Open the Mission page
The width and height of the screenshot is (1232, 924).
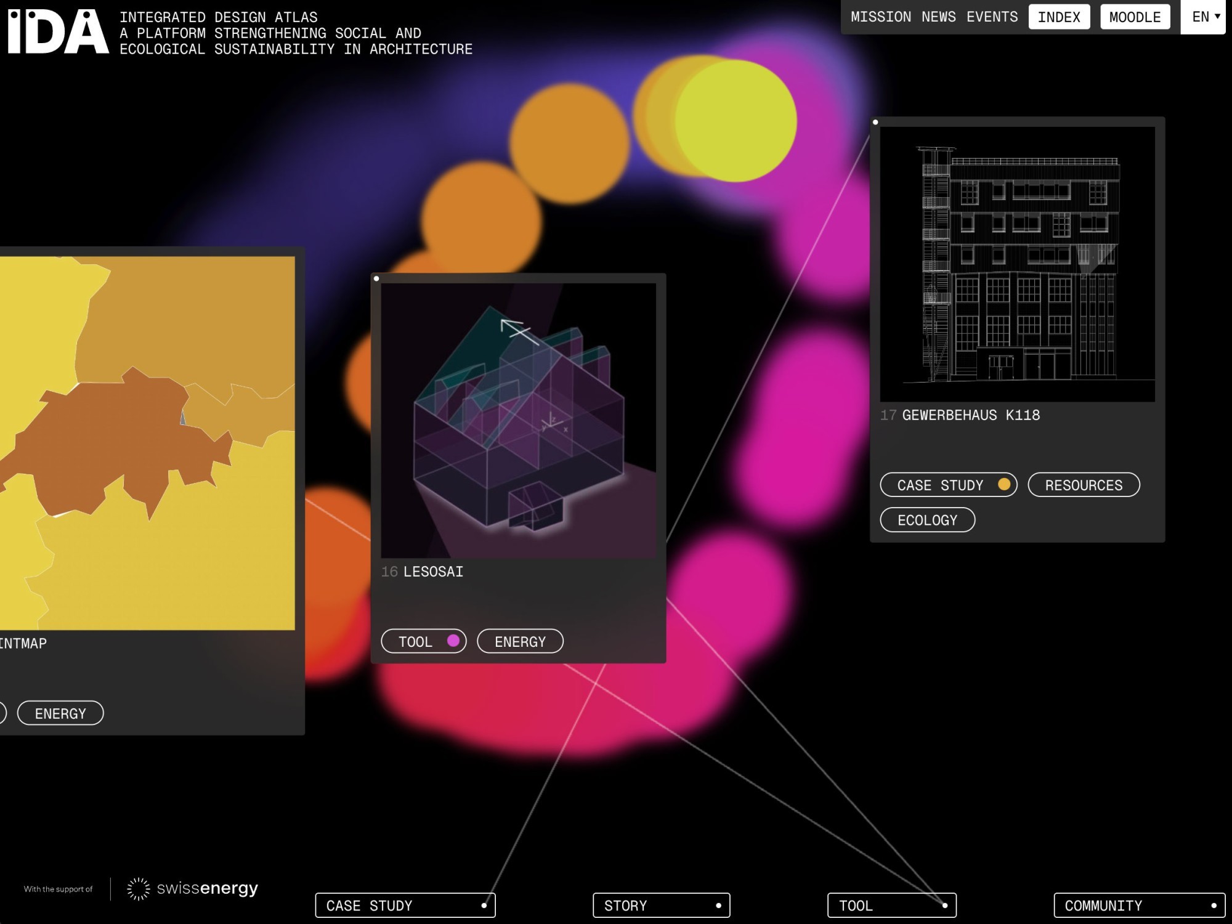point(881,17)
